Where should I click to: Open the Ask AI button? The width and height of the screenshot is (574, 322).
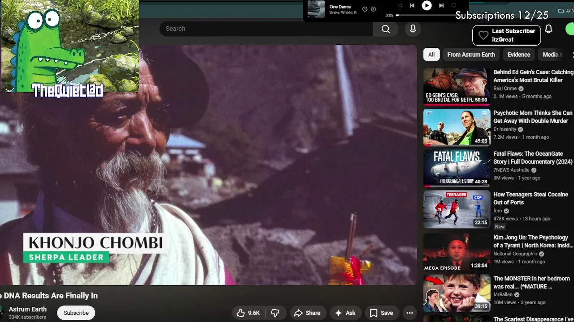[345, 313]
